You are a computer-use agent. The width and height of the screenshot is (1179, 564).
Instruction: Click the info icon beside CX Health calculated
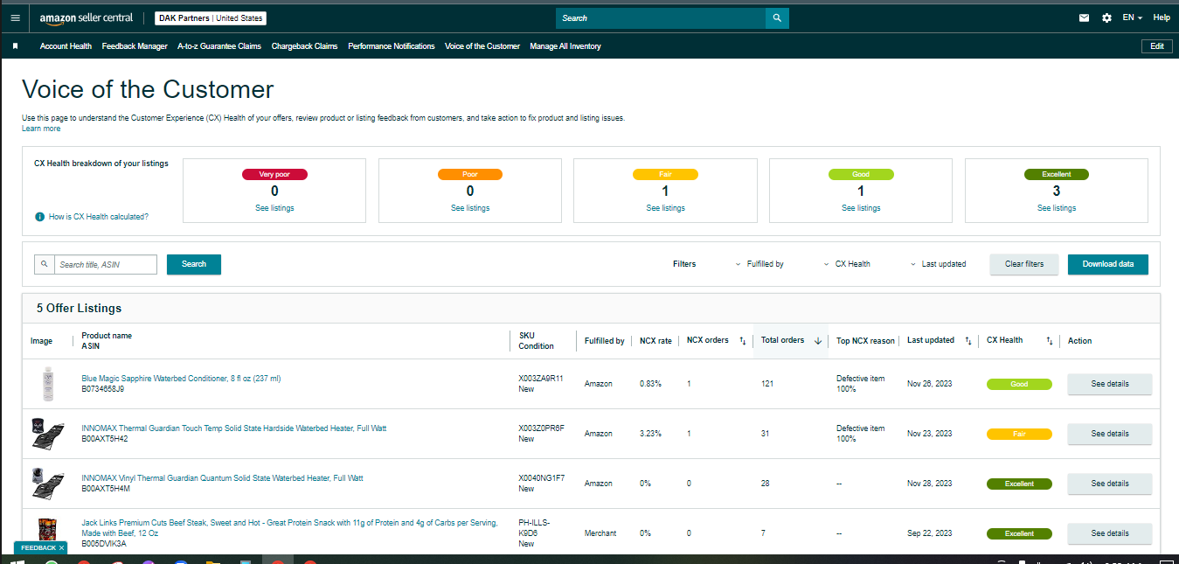39,216
